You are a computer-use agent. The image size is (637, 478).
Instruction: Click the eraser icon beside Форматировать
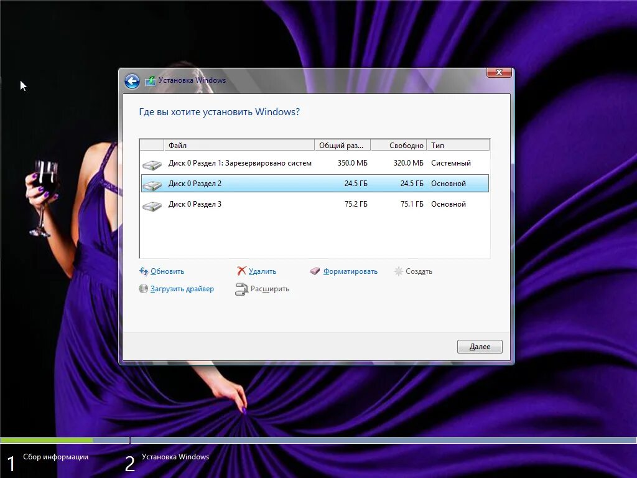[x=315, y=271]
